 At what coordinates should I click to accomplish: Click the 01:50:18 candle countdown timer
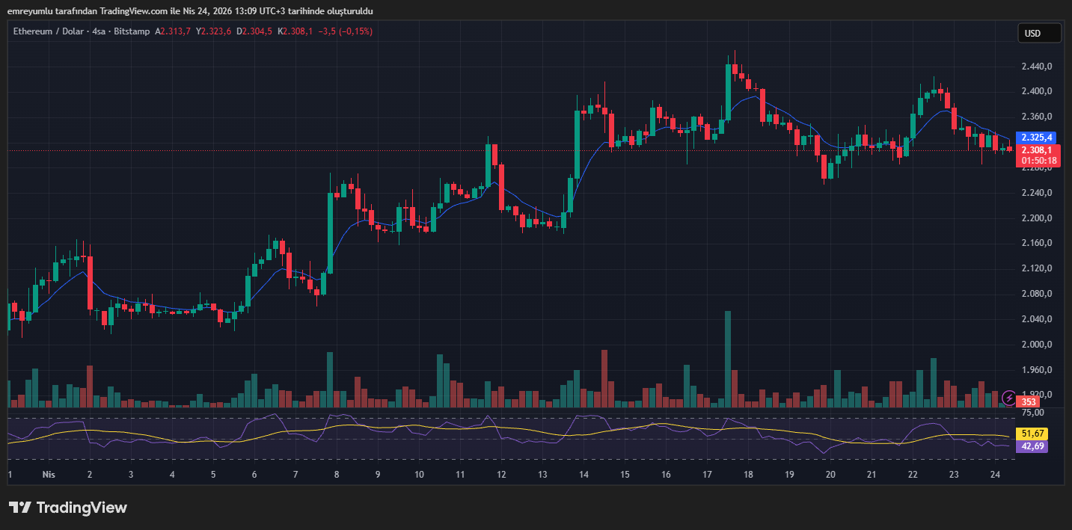tap(1038, 160)
